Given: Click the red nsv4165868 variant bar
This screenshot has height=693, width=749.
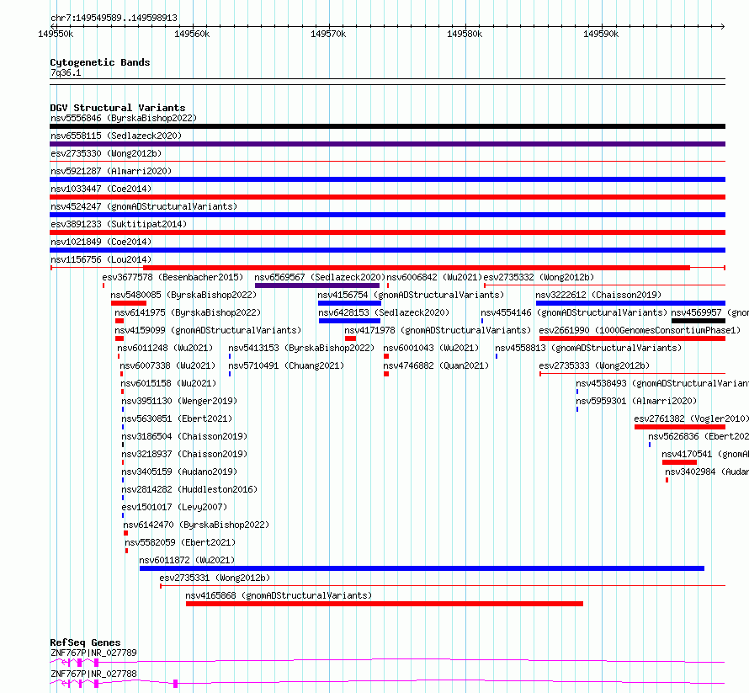Looking at the screenshot, I should coord(385,604).
